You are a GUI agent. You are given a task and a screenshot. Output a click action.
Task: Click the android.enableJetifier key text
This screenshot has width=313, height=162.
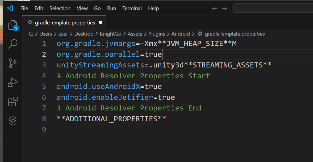click(x=105, y=97)
